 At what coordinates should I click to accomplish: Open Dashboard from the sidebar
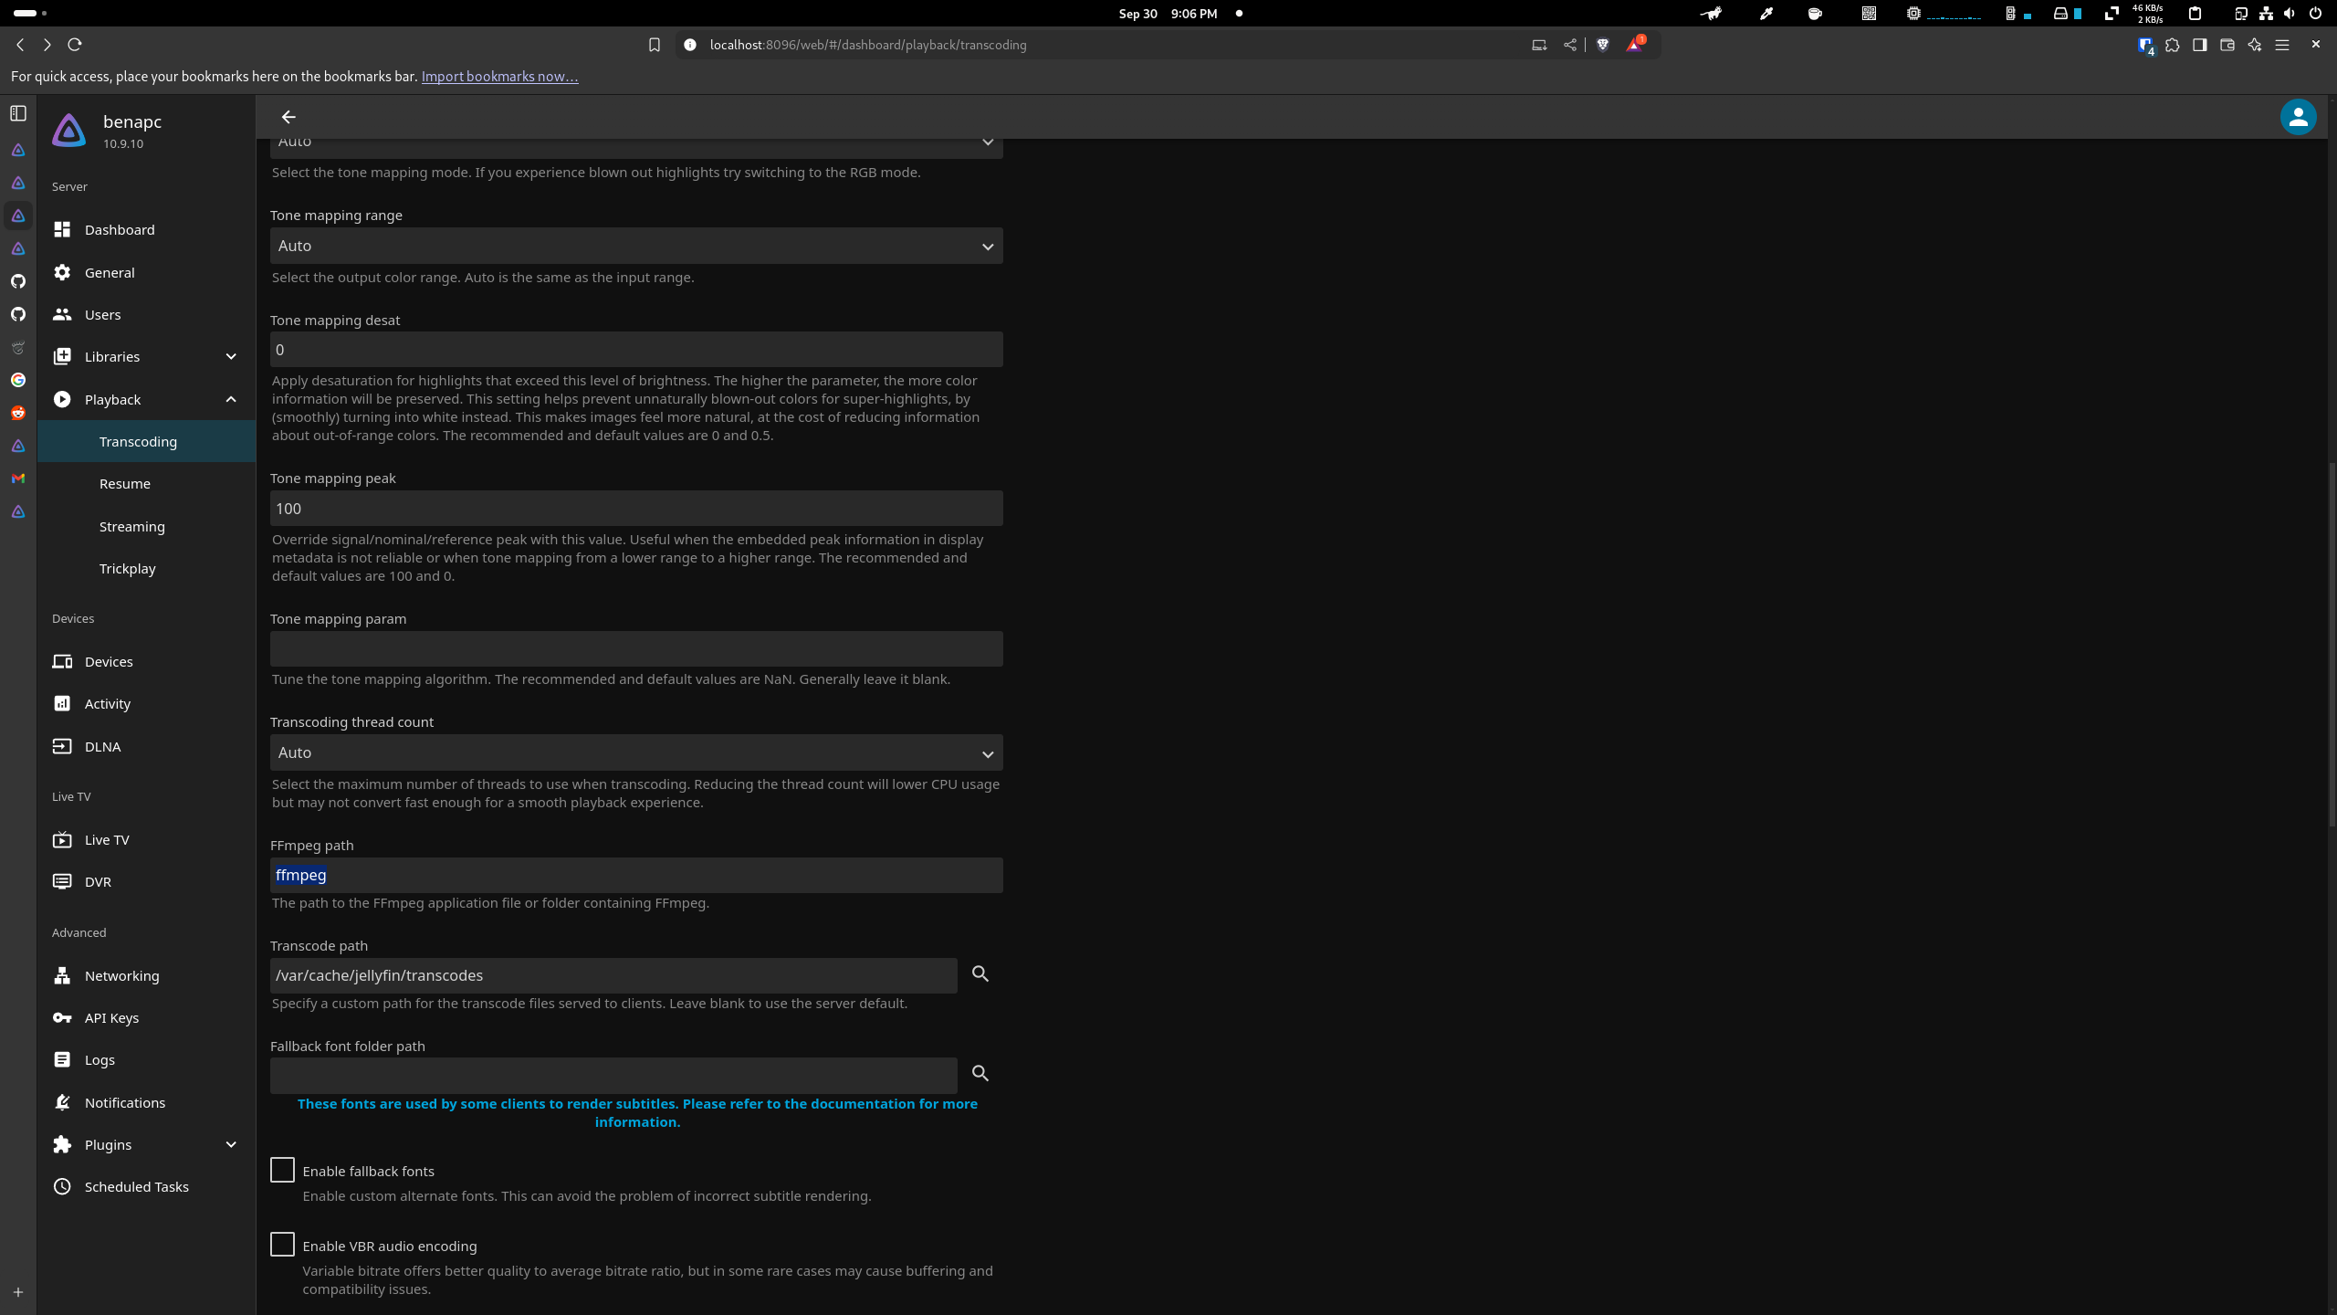(120, 230)
